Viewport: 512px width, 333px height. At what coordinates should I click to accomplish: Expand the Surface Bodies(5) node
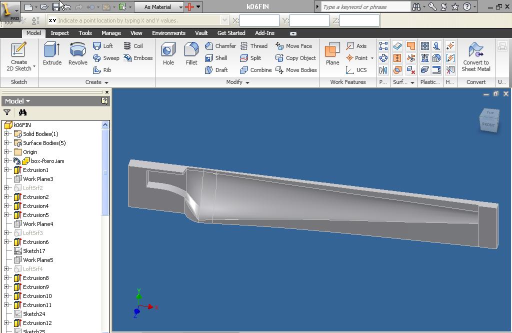[x=6, y=143]
